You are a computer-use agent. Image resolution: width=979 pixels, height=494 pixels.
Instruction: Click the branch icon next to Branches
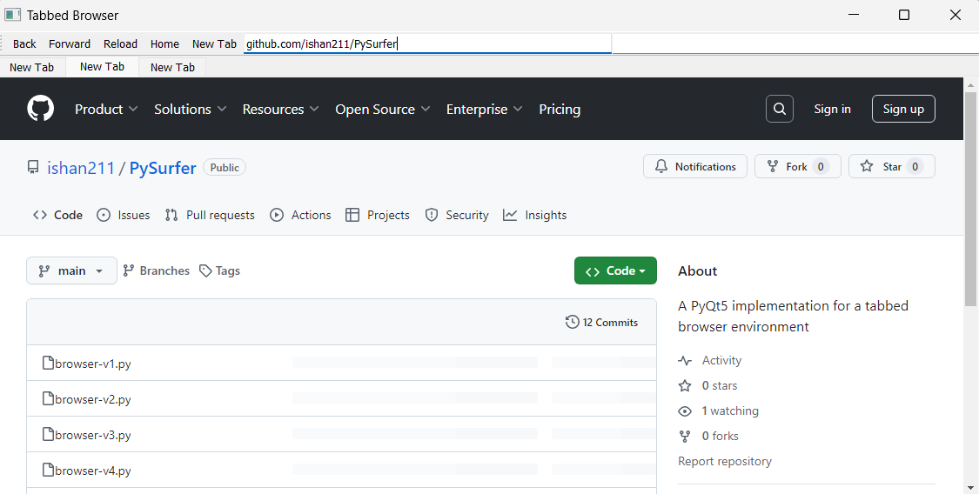pyautogui.click(x=129, y=270)
